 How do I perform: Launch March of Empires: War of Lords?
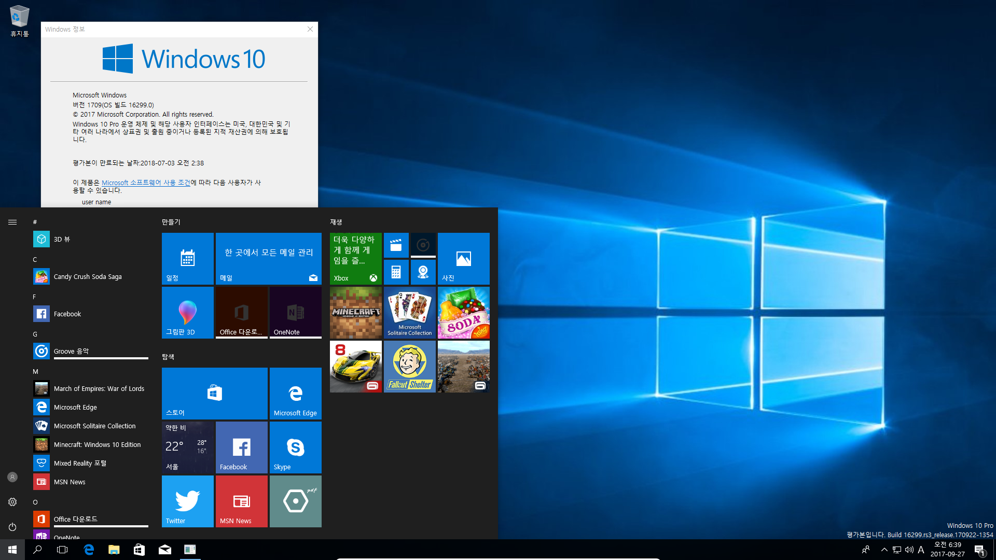point(90,388)
